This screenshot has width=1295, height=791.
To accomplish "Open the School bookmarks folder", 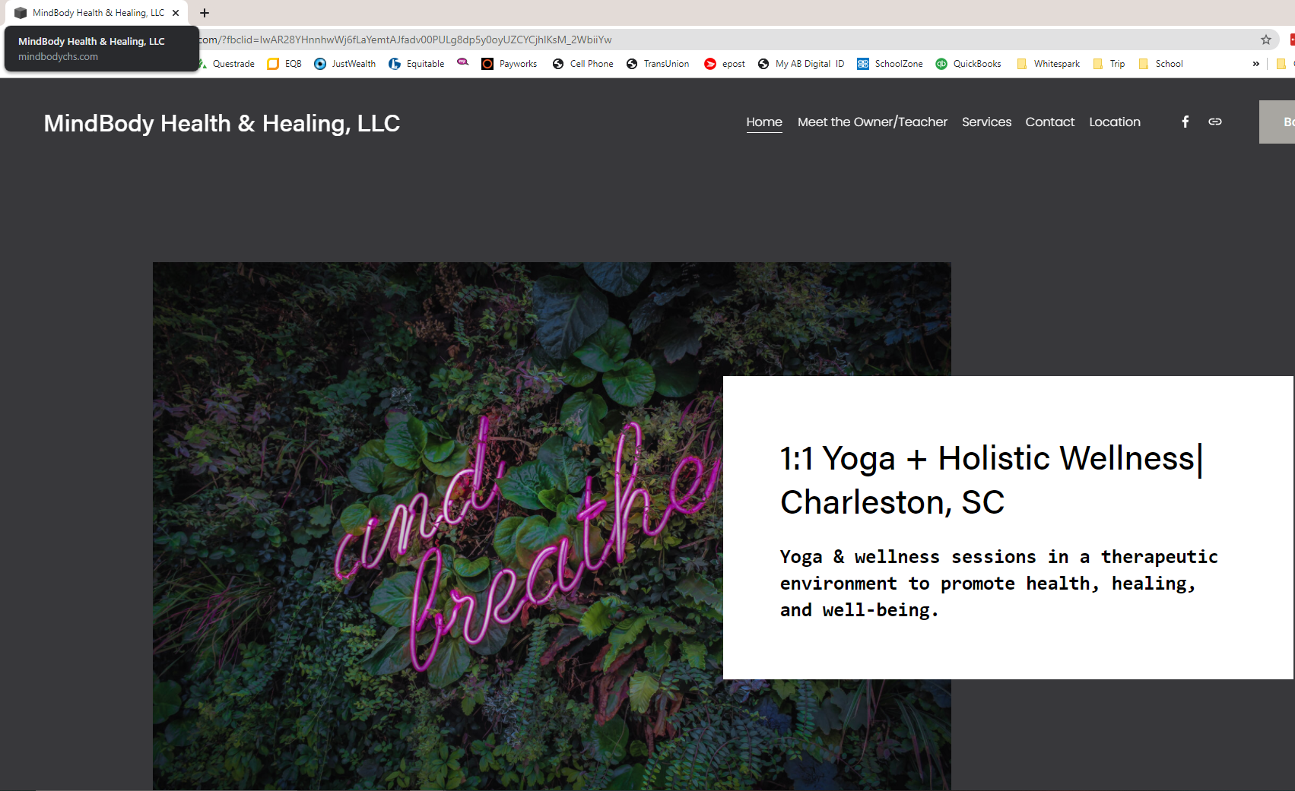I will [1160, 64].
